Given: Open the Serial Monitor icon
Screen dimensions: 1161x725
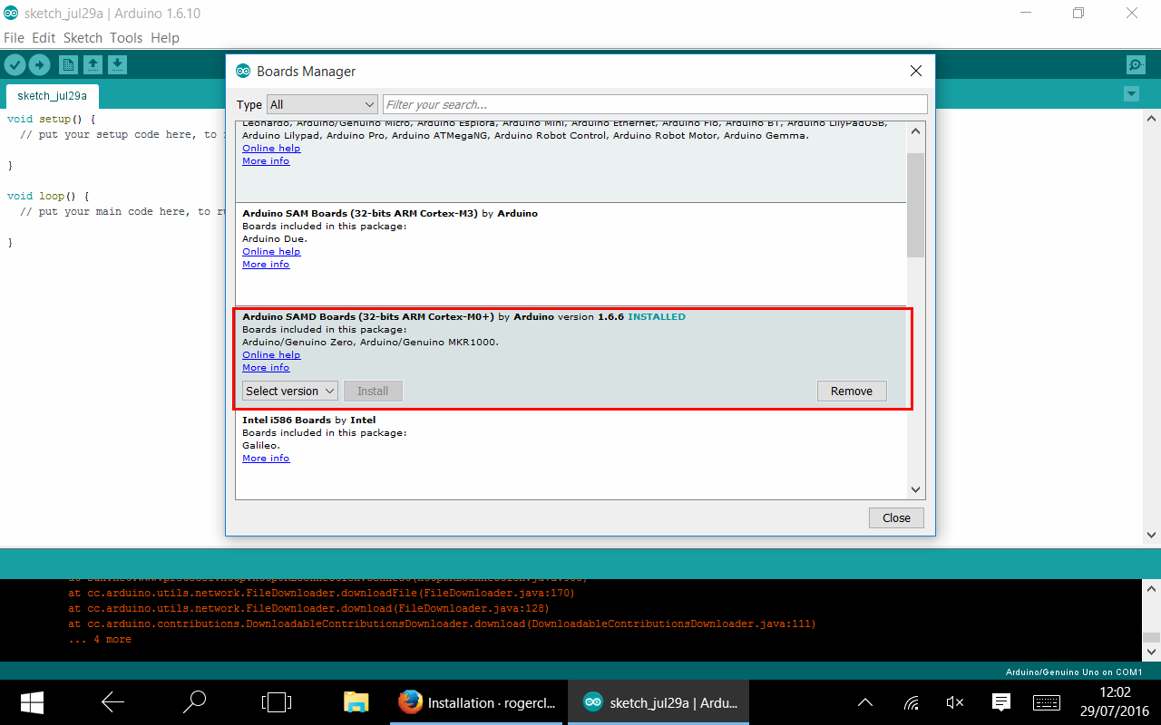Looking at the screenshot, I should 1135,64.
